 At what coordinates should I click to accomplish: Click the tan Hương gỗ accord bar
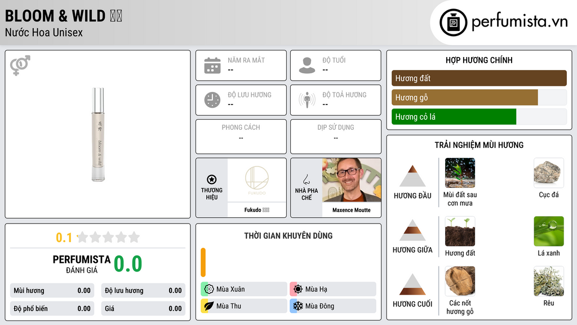click(x=465, y=97)
